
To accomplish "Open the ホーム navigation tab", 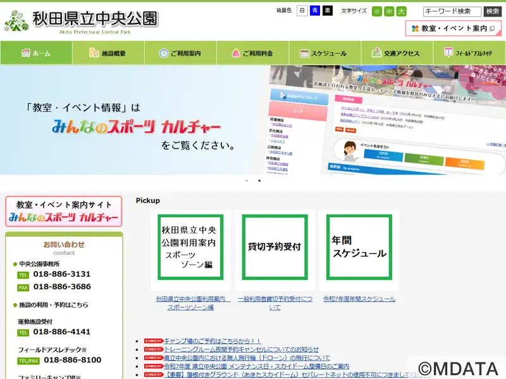I will click(x=36, y=53).
